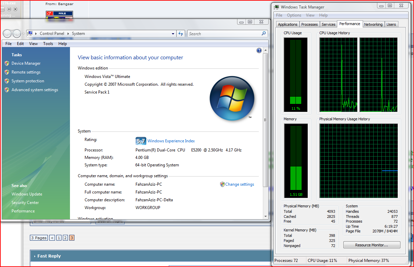This screenshot has width=414, height=267.
Task: Click the blue help question mark icon
Action: pos(259,50)
